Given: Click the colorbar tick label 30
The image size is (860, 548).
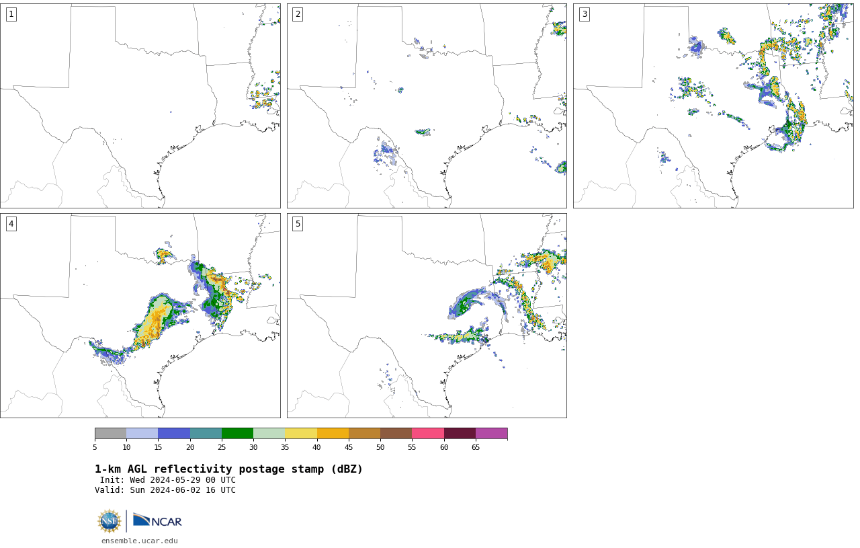Looking at the screenshot, I should tap(253, 447).
